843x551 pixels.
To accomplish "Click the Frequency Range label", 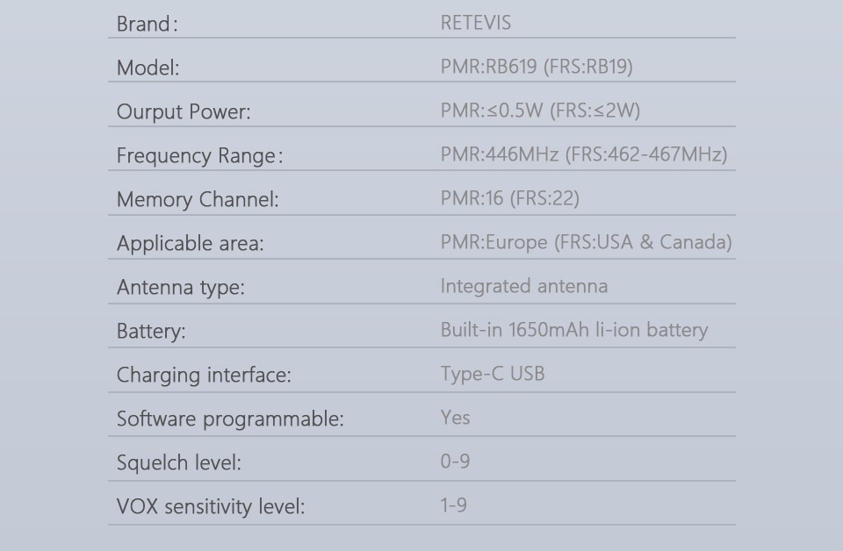I will 199,156.
